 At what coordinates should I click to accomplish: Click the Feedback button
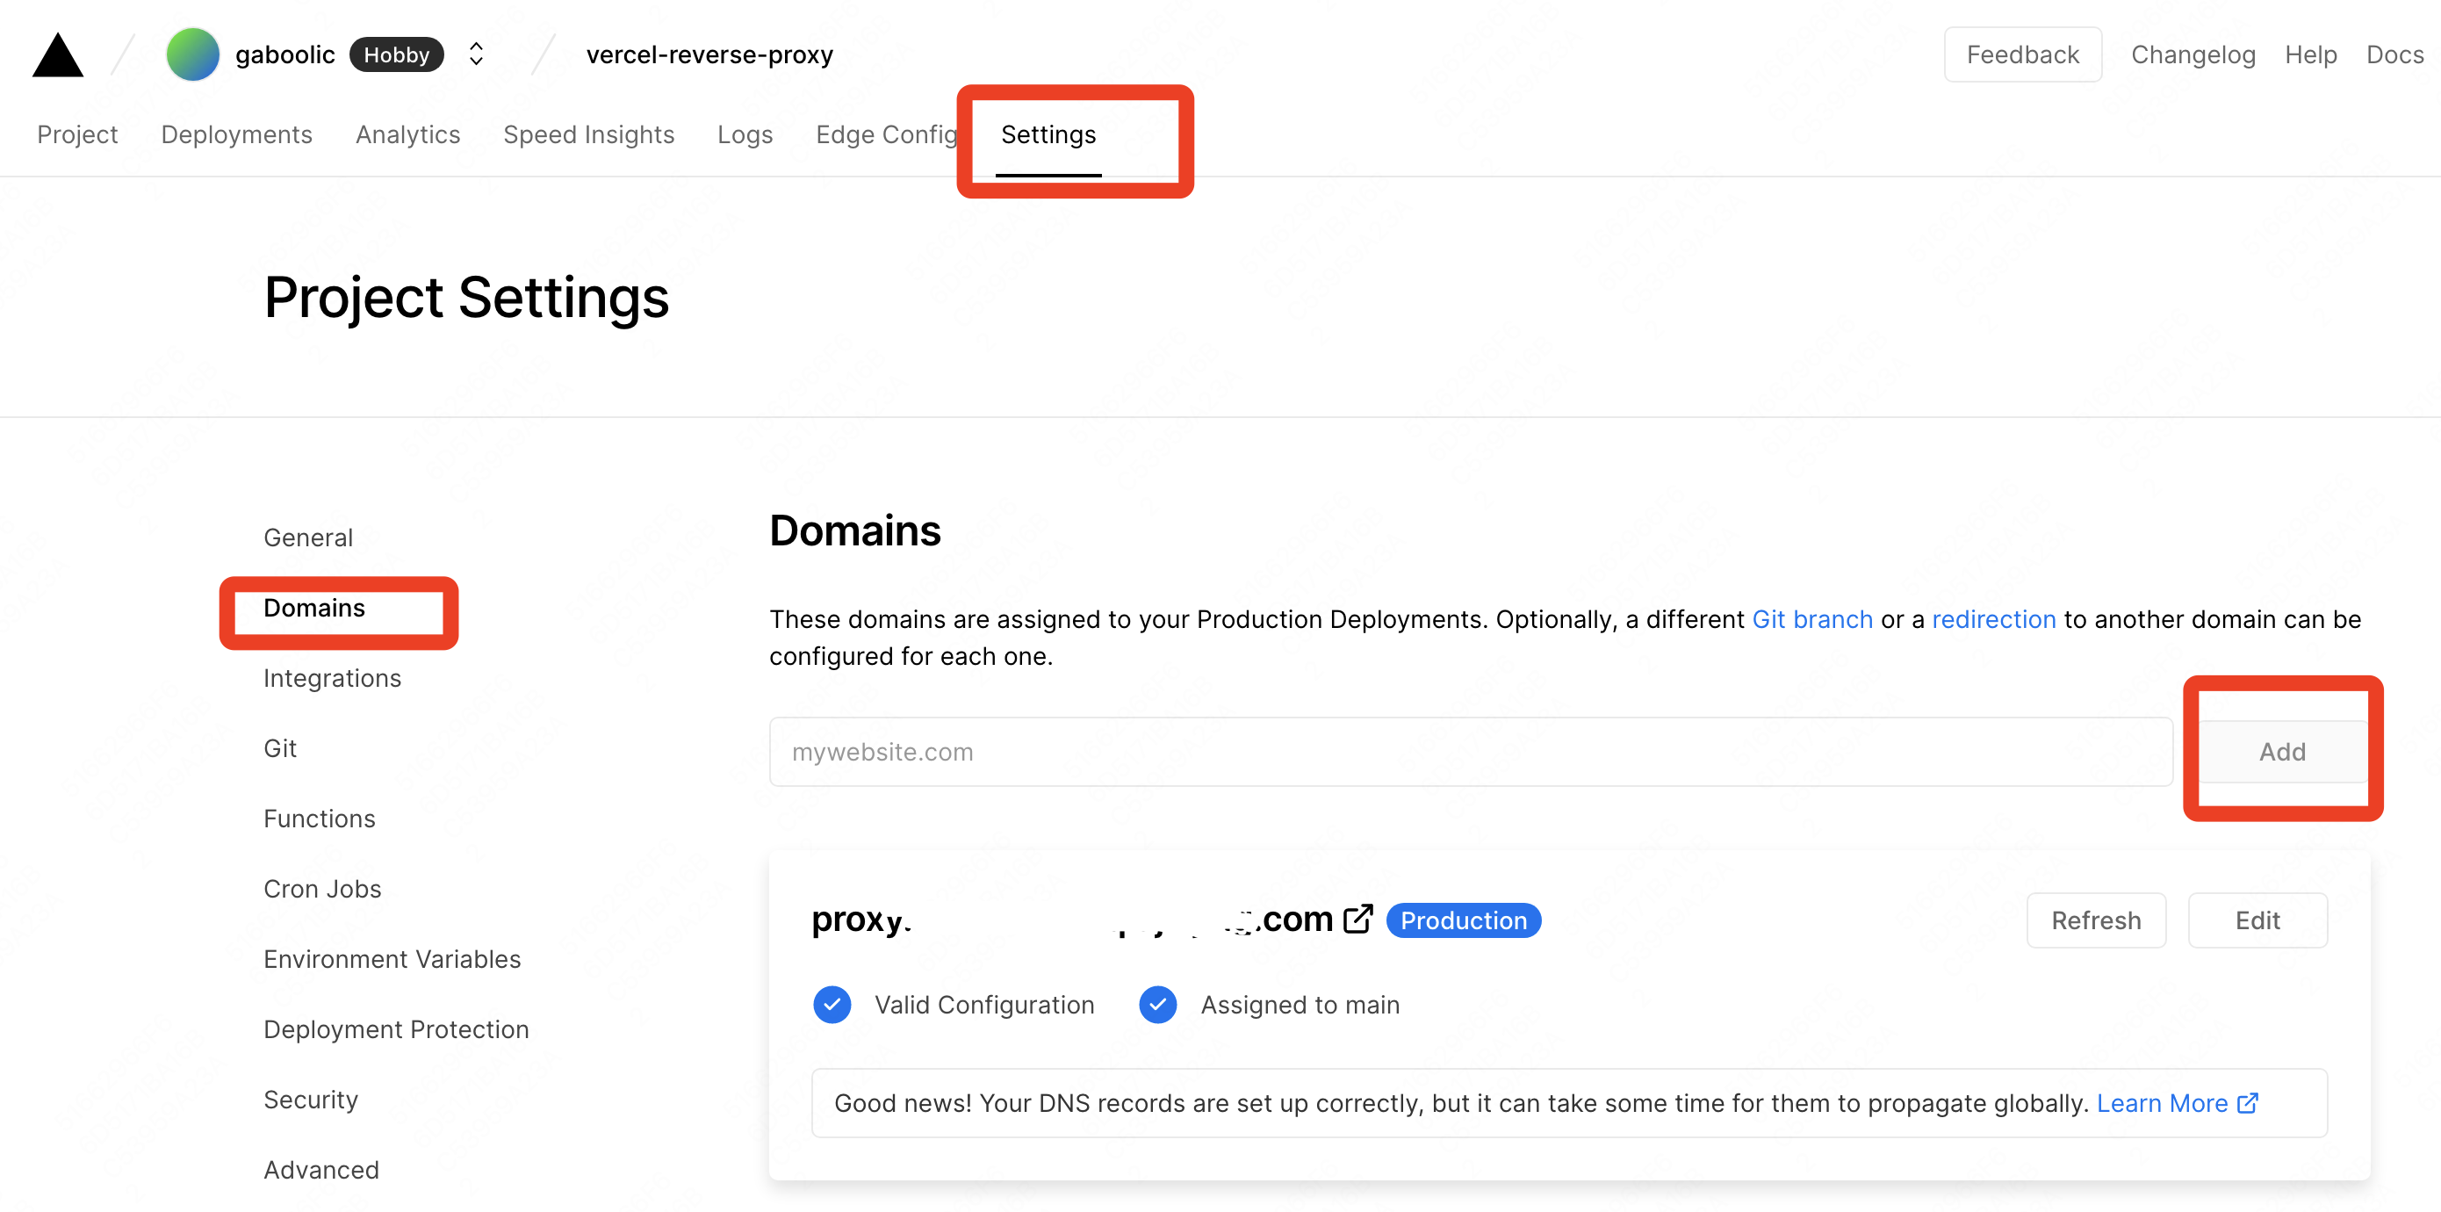coord(2022,55)
